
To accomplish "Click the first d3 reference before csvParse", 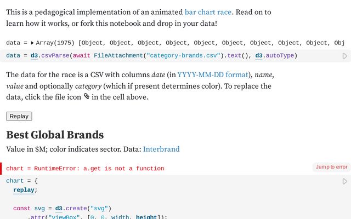I will [x=34, y=56].
